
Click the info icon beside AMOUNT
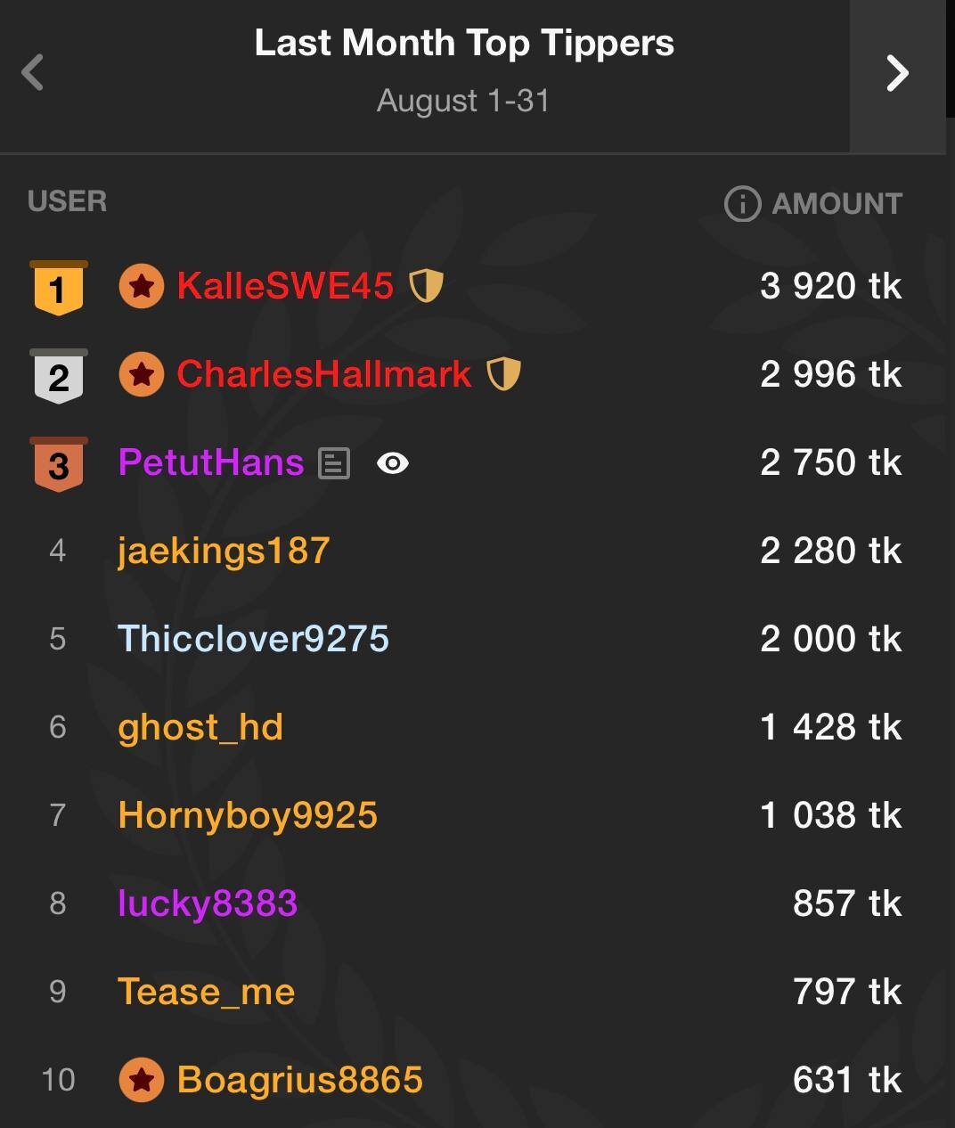(x=742, y=204)
